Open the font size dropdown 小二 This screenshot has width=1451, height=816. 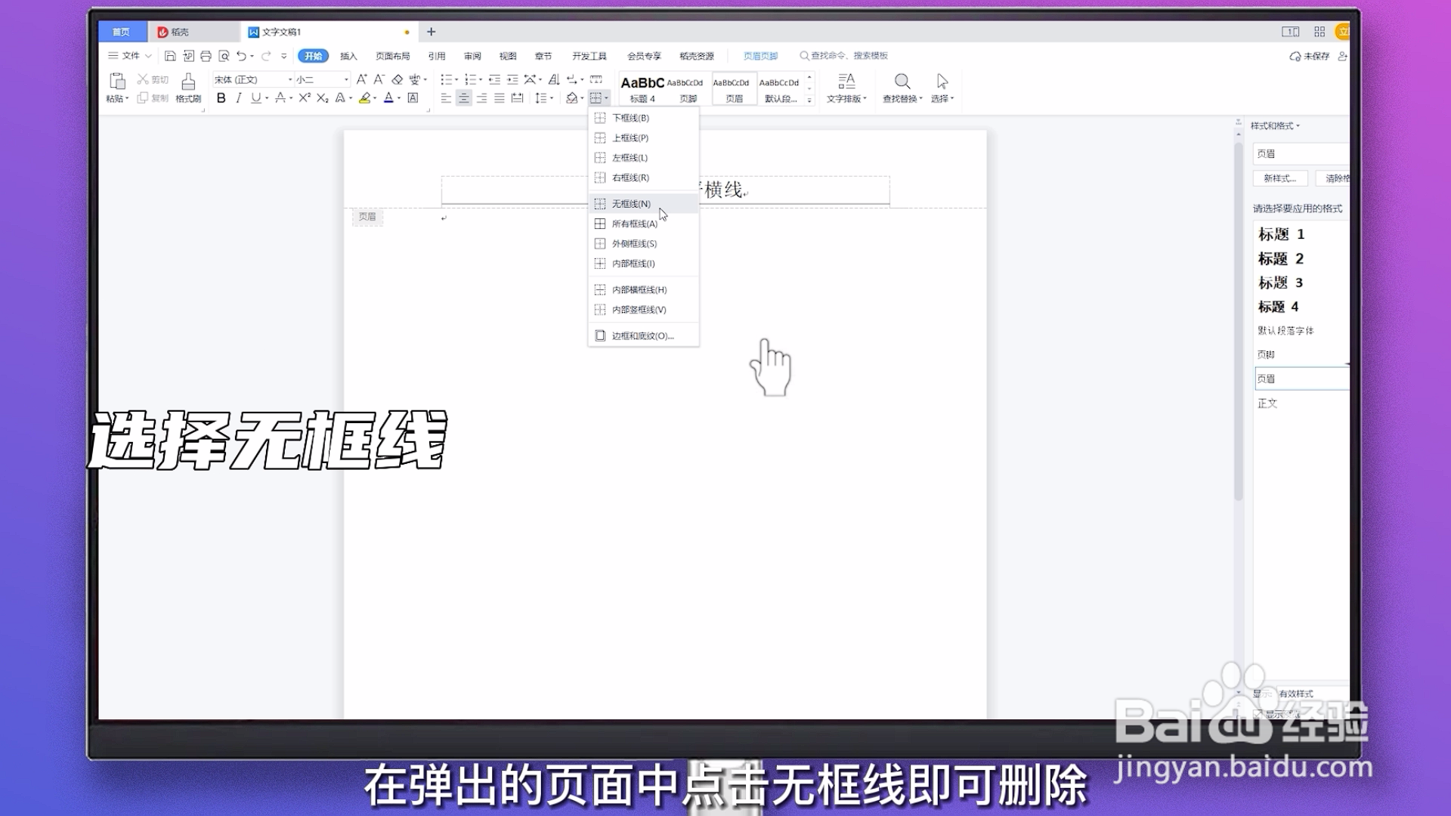click(346, 79)
